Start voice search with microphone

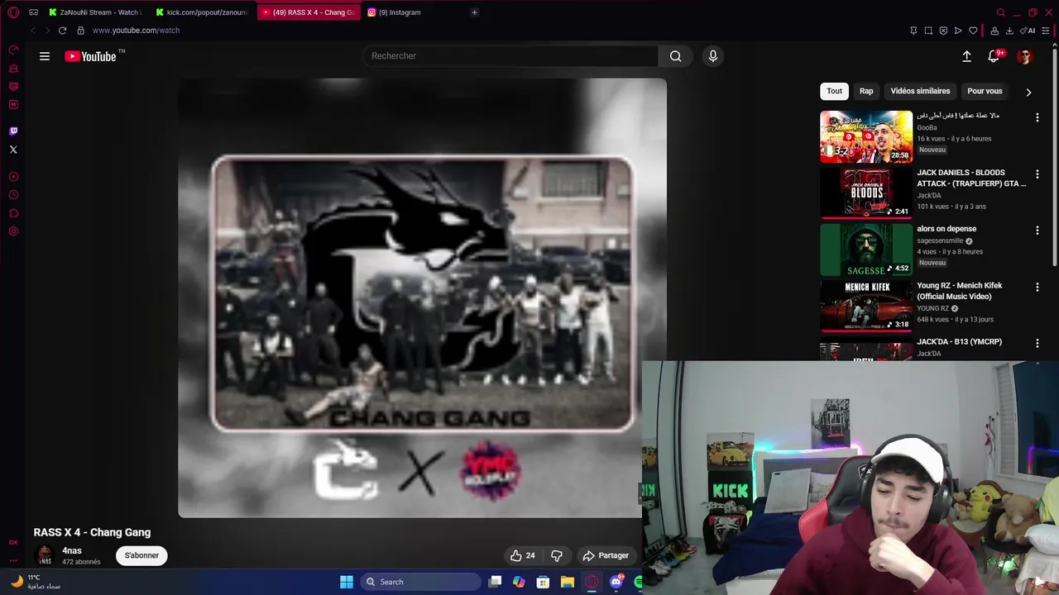pos(713,56)
